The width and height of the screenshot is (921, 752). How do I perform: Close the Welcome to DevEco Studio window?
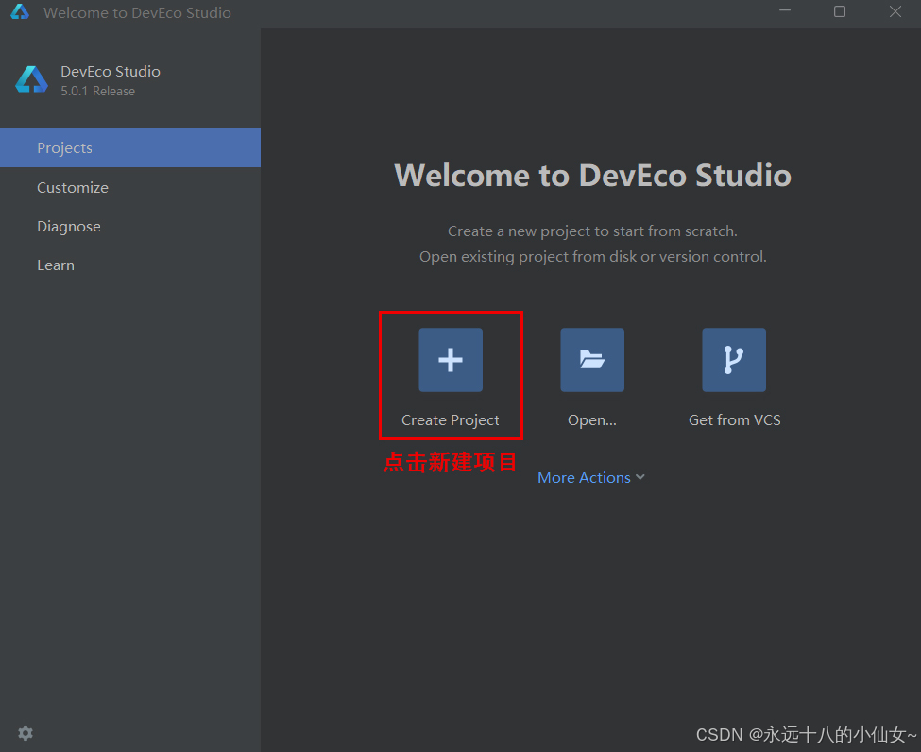895,11
